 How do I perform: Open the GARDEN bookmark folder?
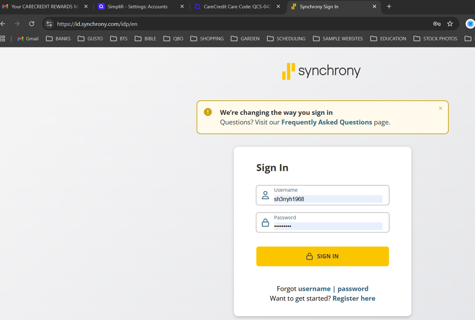tap(245, 38)
